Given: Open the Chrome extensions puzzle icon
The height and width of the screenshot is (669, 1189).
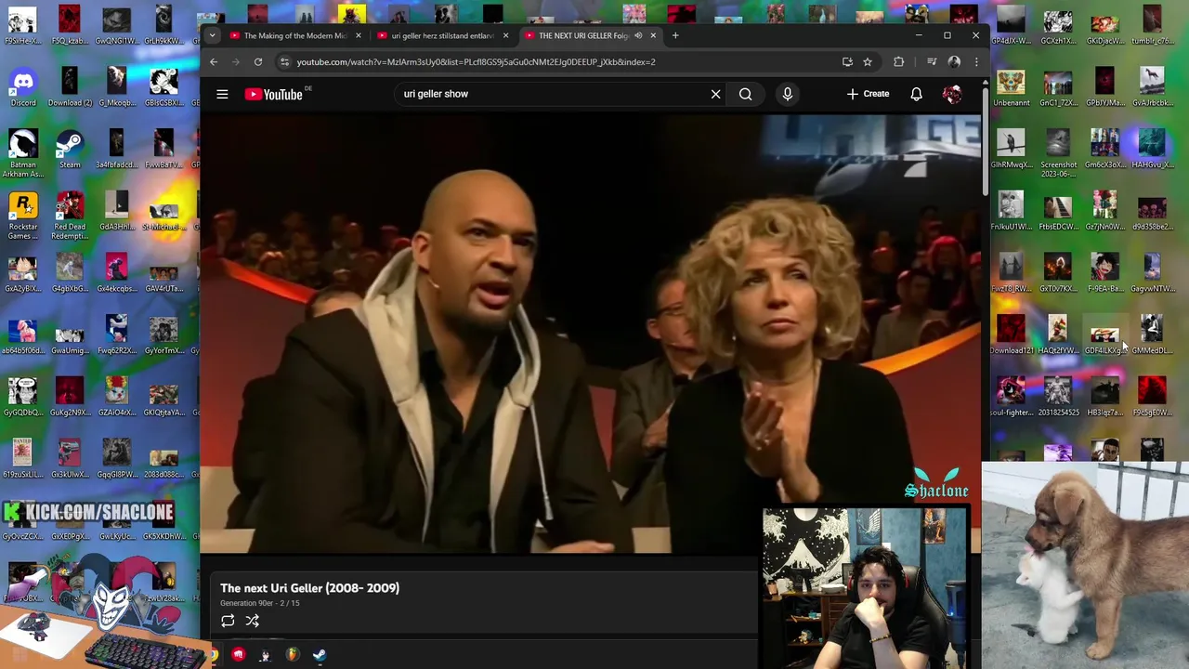Looking at the screenshot, I should [x=898, y=62].
